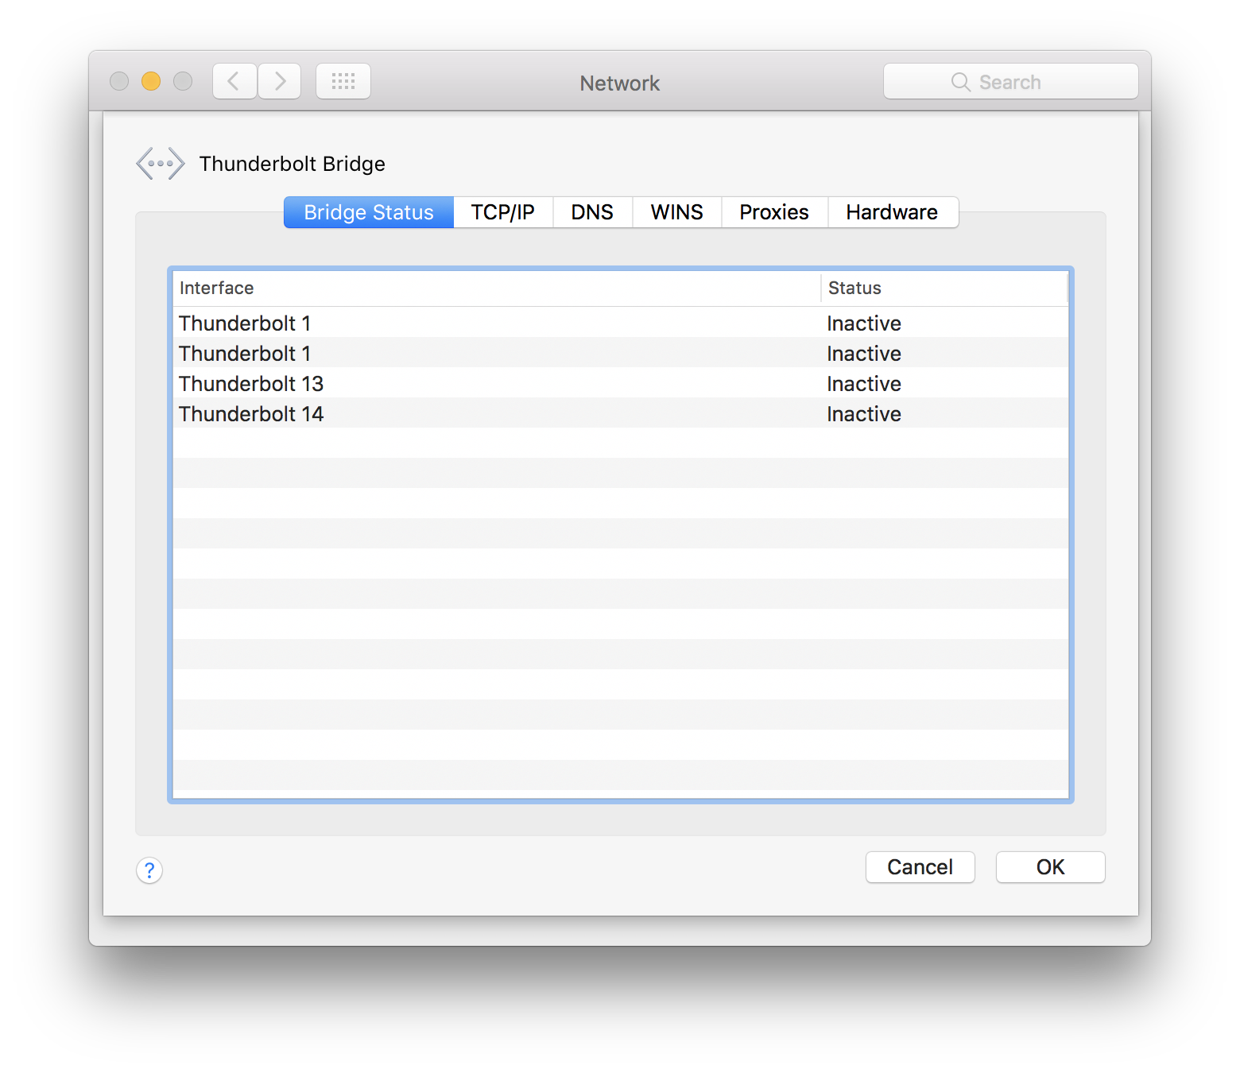
Task: Click the Cancel button
Action: point(920,867)
